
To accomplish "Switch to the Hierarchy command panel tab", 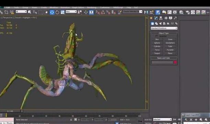I will point(161,18).
